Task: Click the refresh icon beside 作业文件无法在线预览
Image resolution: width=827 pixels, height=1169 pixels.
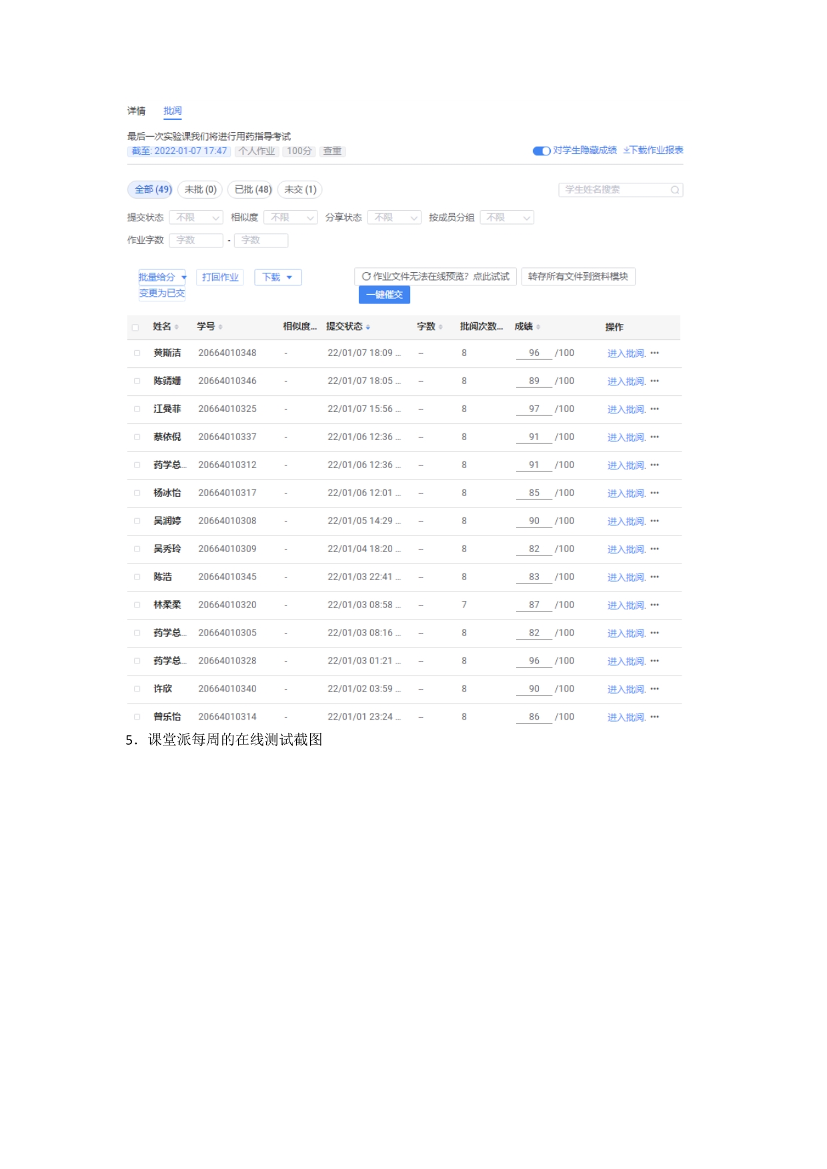Action: point(366,276)
